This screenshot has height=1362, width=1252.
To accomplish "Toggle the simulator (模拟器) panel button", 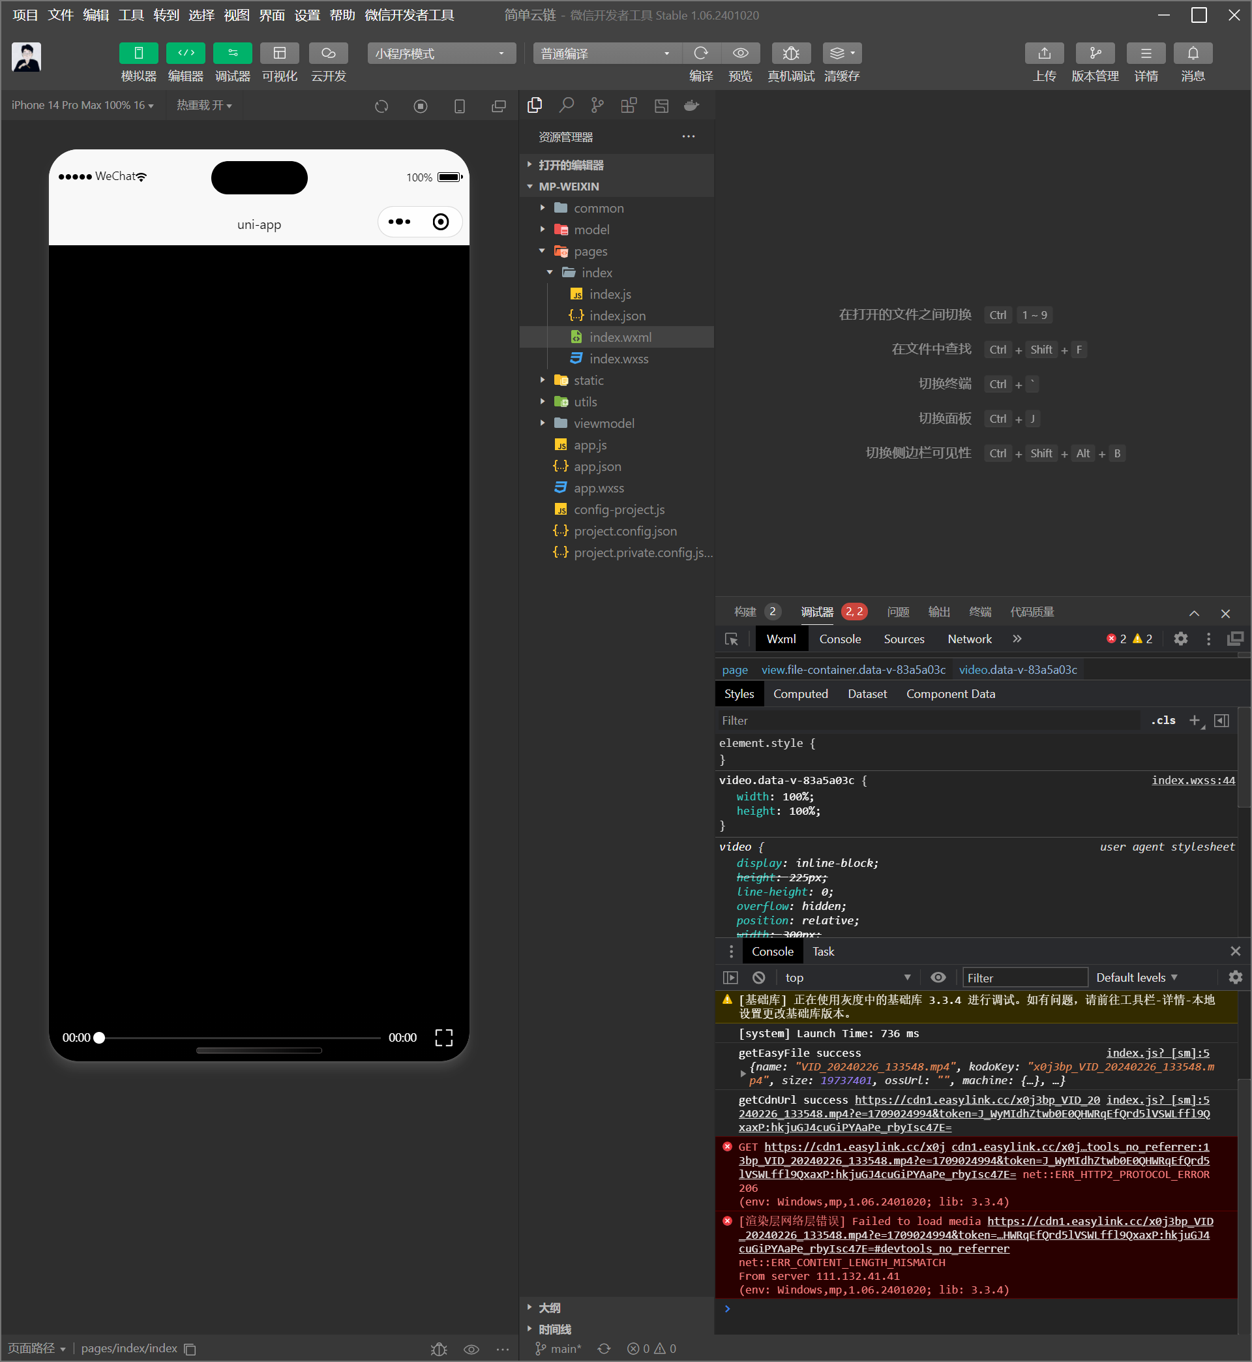I will pyautogui.click(x=138, y=53).
